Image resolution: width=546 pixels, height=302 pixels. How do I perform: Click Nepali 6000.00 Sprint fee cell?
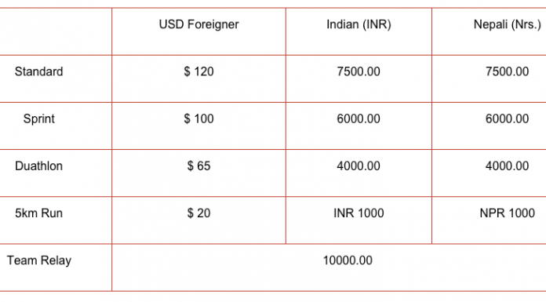coord(507,118)
